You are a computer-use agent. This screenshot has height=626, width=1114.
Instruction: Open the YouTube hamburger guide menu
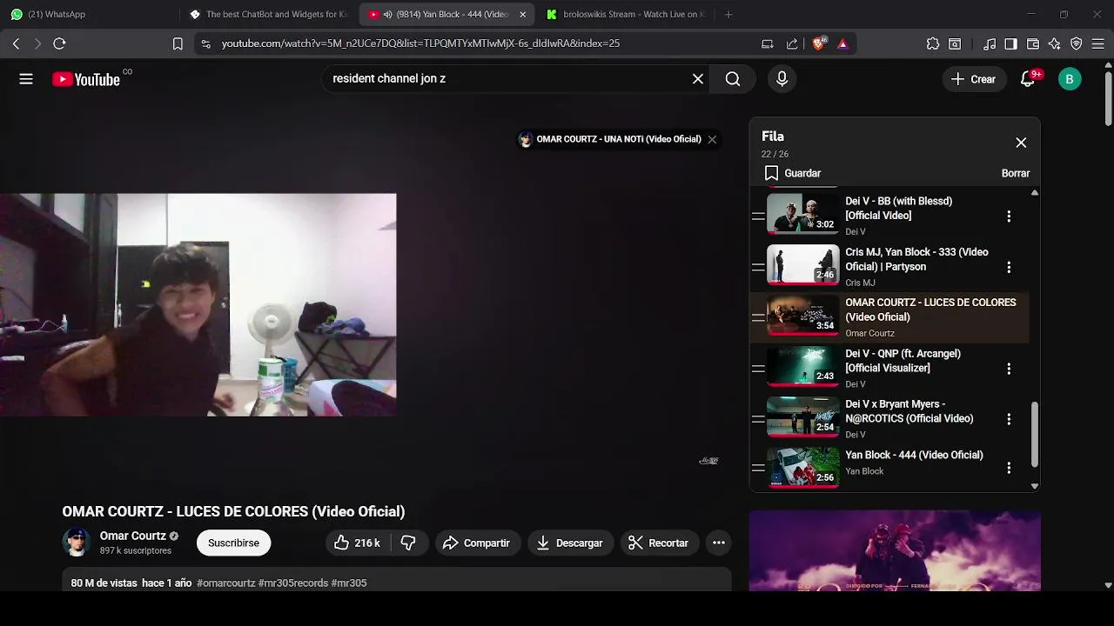pos(26,79)
